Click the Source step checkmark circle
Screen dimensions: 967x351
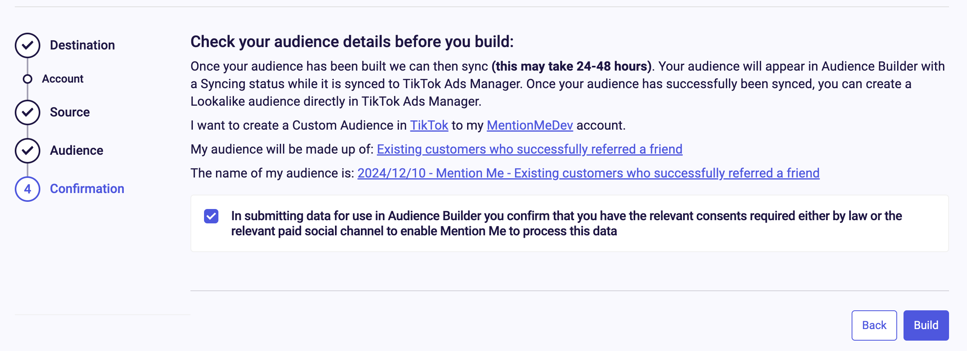[28, 112]
